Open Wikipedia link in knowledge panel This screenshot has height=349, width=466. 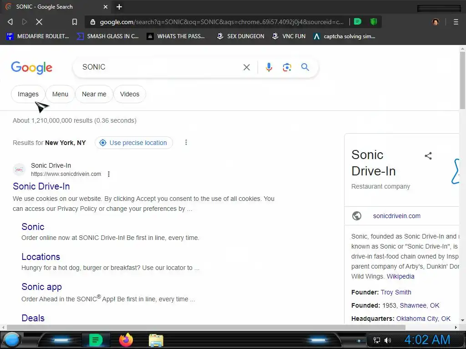[x=400, y=276]
